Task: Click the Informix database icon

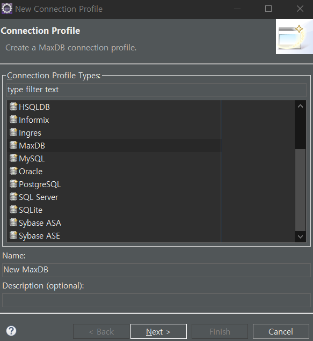Action: [x=13, y=120]
